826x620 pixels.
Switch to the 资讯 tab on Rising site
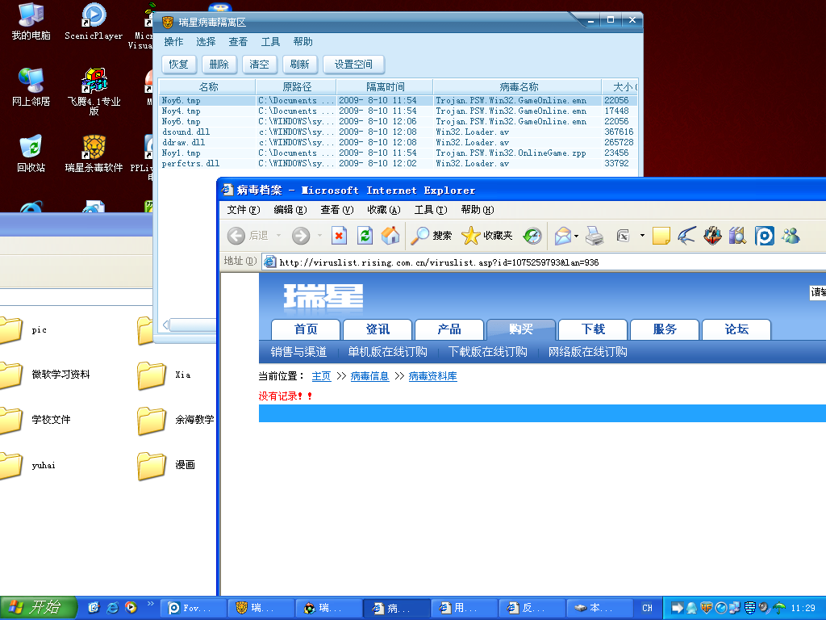click(x=378, y=329)
